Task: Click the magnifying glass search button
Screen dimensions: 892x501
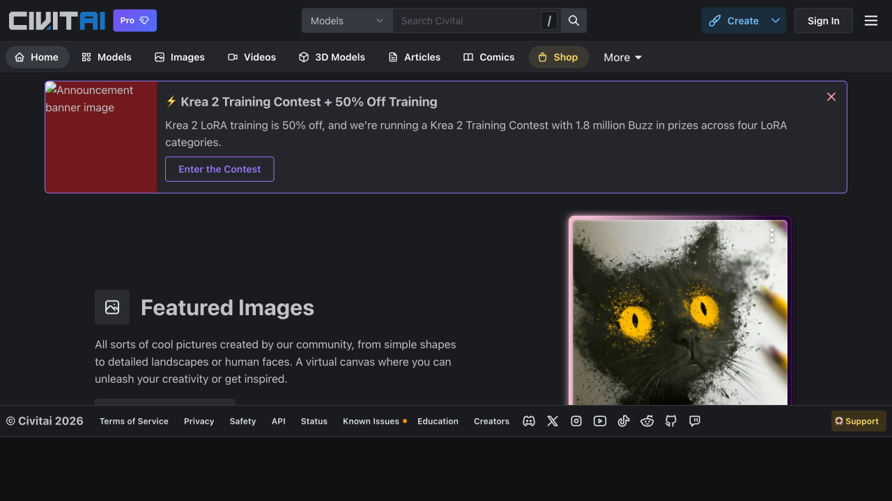Action: [x=574, y=21]
